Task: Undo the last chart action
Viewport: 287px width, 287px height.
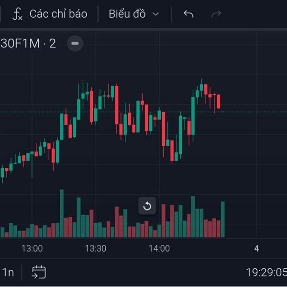Action: tap(188, 14)
